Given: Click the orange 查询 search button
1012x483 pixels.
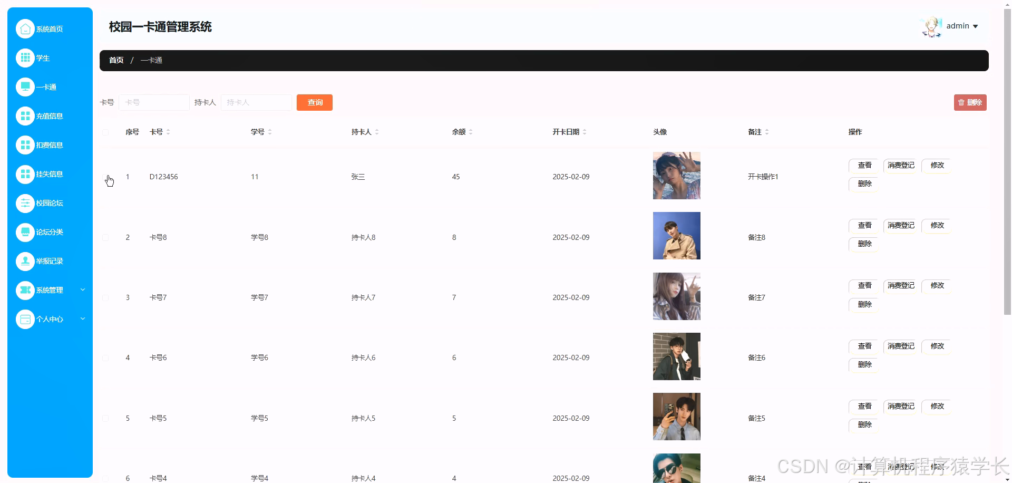Looking at the screenshot, I should [x=314, y=102].
